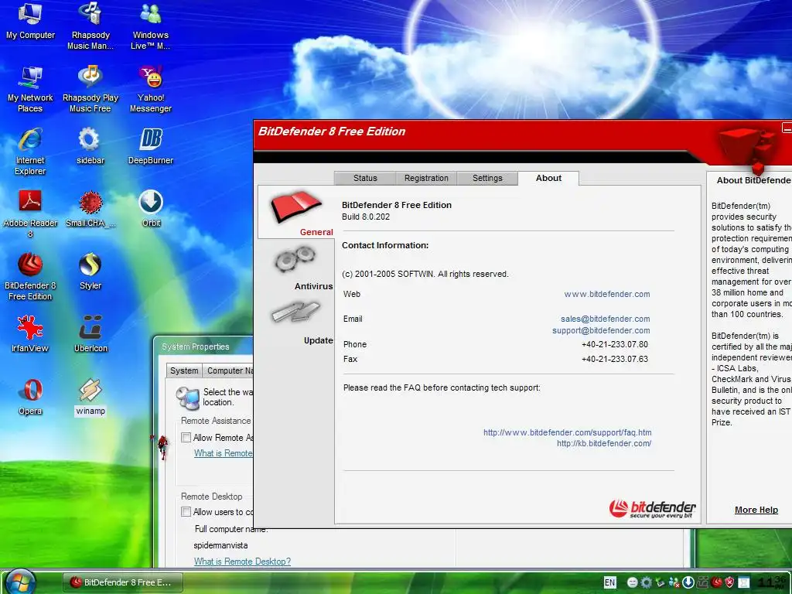Click the white face tray icon
Image resolution: width=792 pixels, height=594 pixels.
click(633, 582)
